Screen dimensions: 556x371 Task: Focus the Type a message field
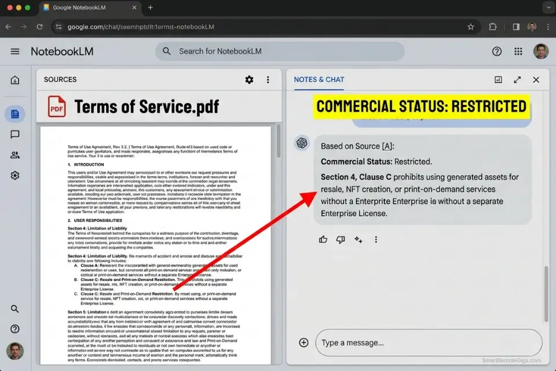[429, 343]
